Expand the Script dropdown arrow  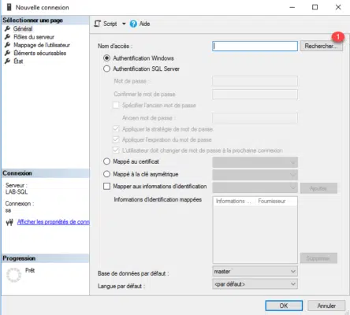pos(124,24)
